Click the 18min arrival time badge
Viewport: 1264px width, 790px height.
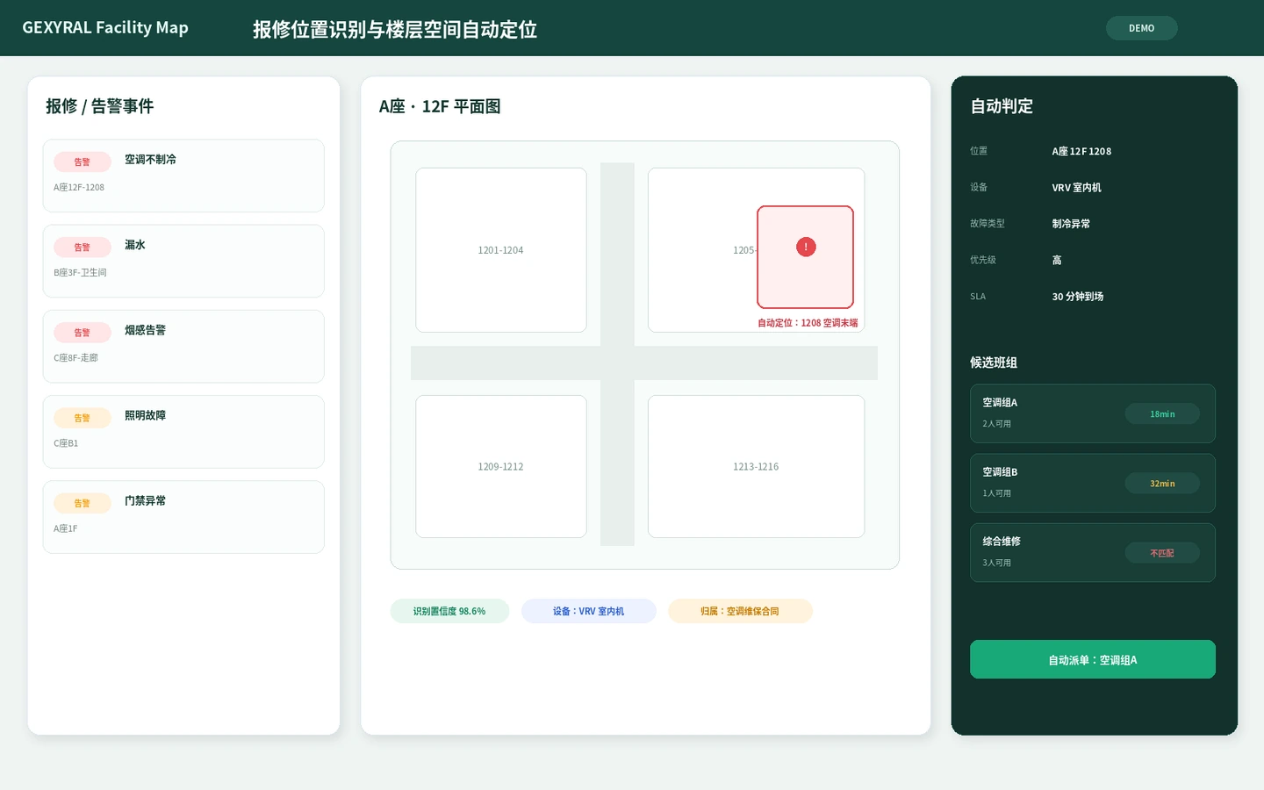1162,413
